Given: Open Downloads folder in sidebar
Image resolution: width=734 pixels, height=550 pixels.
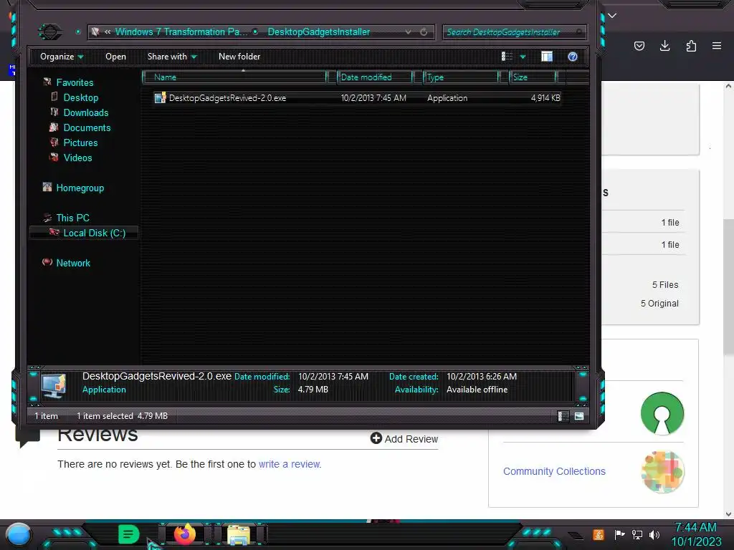Looking at the screenshot, I should [x=86, y=112].
